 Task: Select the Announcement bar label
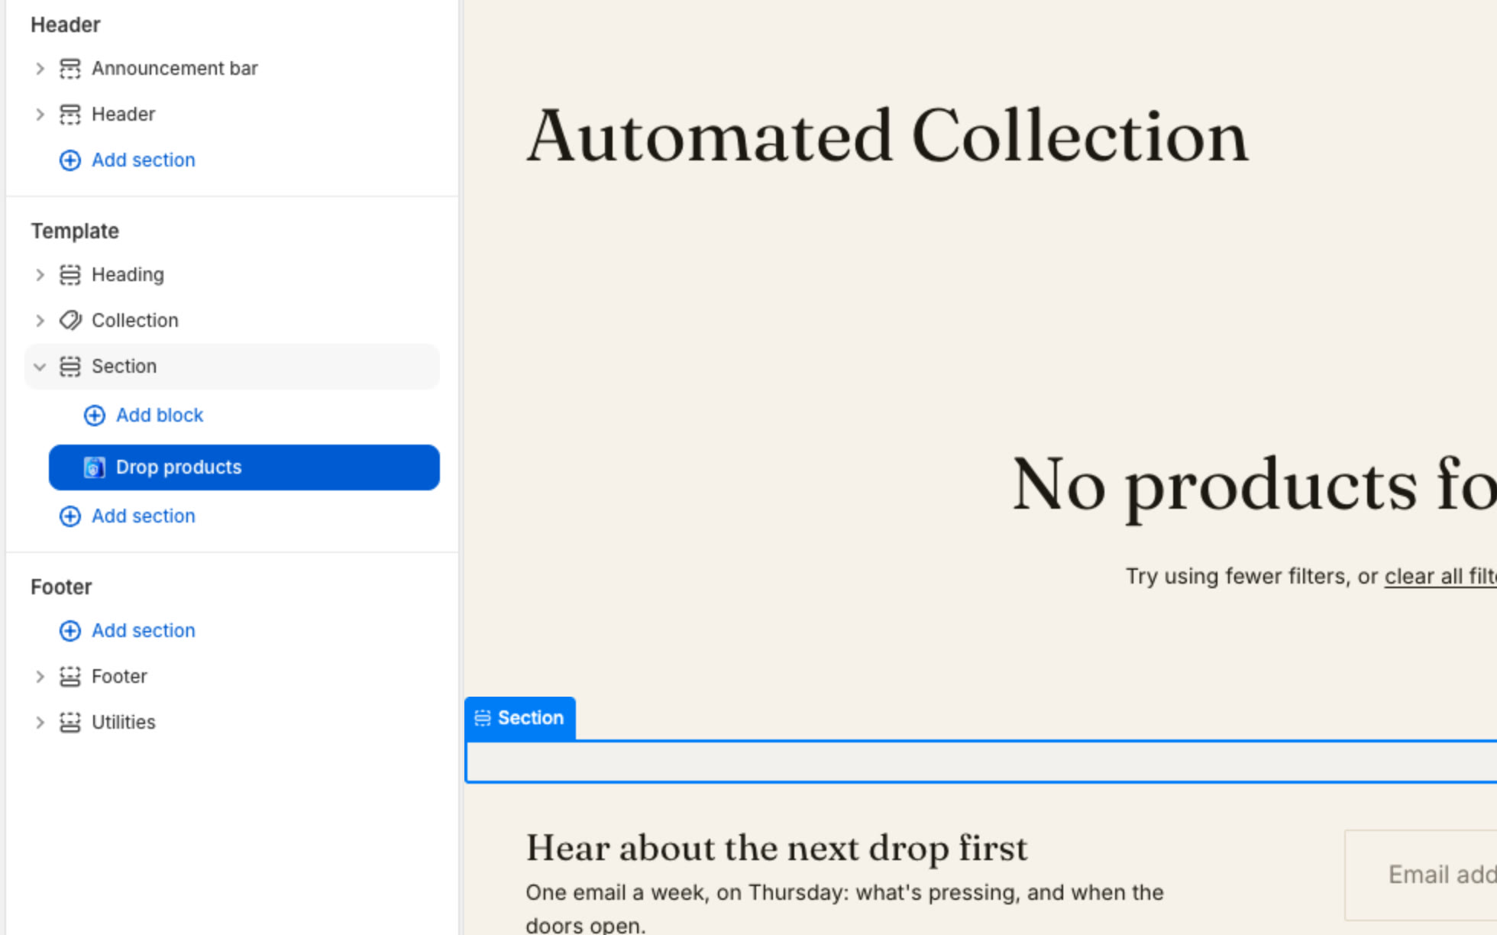(x=175, y=69)
